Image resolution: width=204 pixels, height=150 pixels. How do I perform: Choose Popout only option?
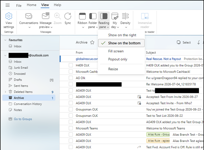tap(121, 59)
